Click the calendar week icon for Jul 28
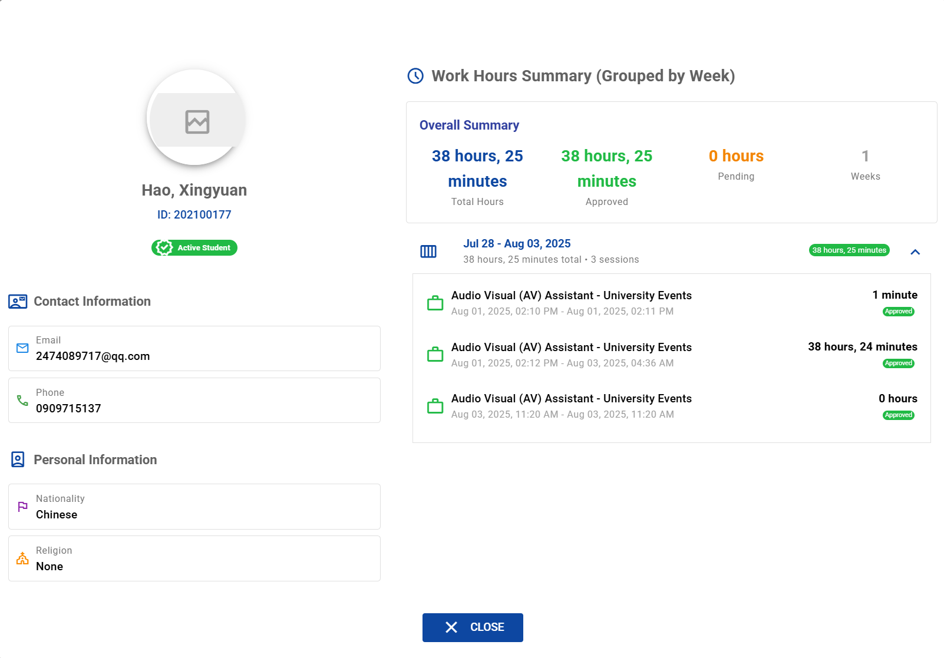The image size is (944, 658). point(428,252)
